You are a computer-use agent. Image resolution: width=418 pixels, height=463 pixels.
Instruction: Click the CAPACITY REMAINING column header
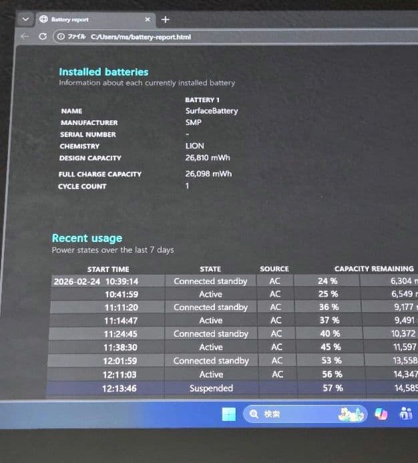[374, 269]
